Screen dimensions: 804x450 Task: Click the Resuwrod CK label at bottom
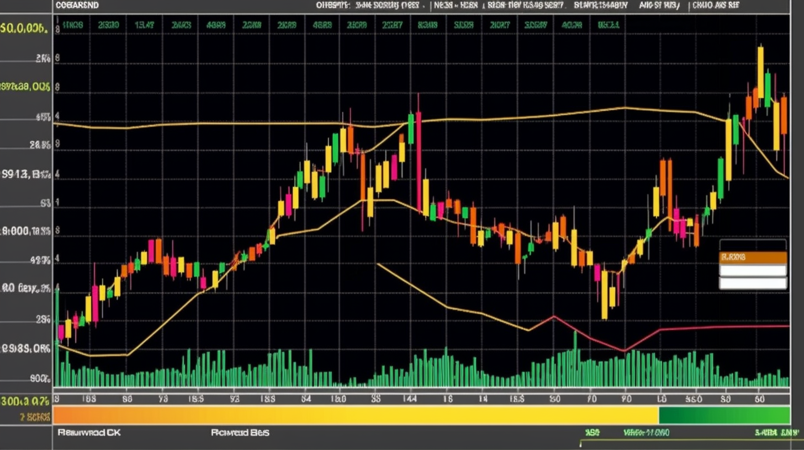(89, 433)
